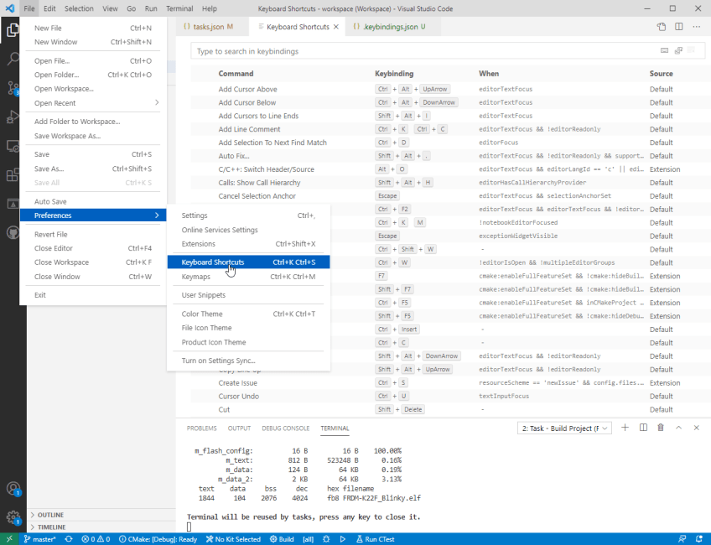The width and height of the screenshot is (711, 545).
Task: Open the Accounts icon in activity bar
Action: pyautogui.click(x=13, y=489)
